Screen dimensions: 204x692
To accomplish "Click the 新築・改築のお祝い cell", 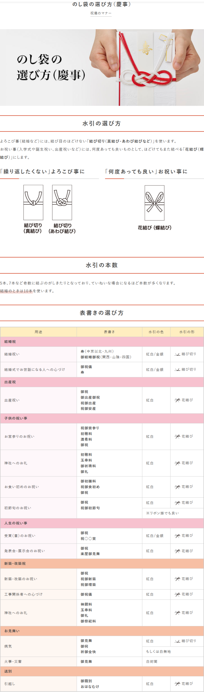I will click(x=38, y=579).
